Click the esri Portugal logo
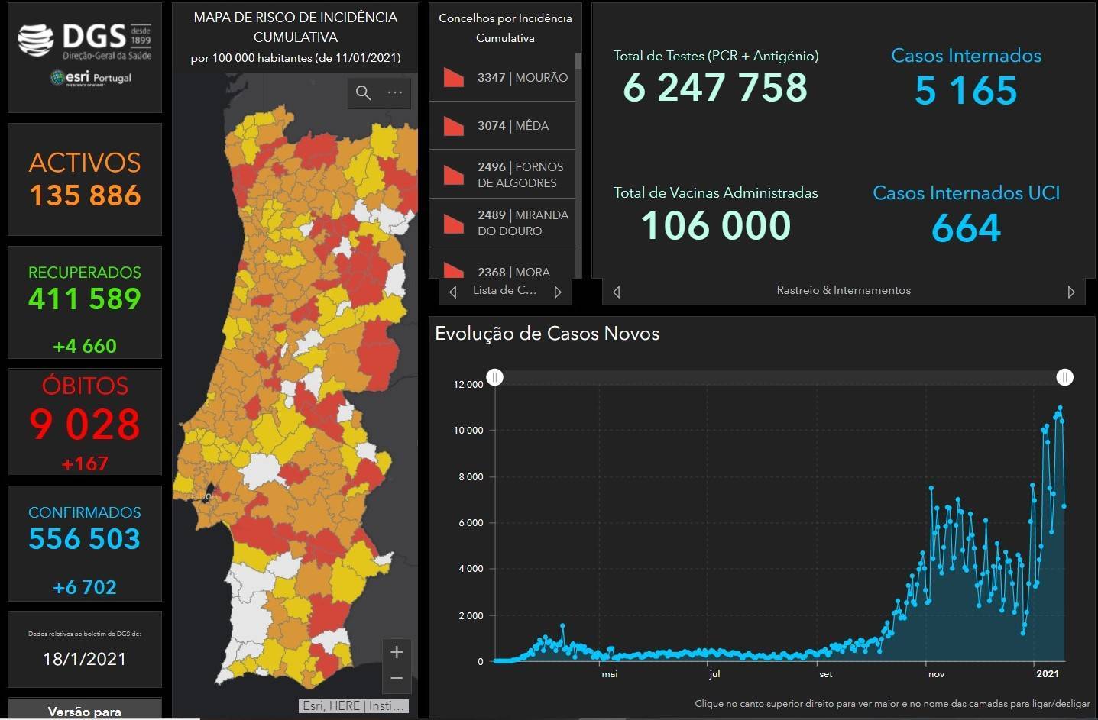This screenshot has height=720, width=1098. (x=91, y=78)
